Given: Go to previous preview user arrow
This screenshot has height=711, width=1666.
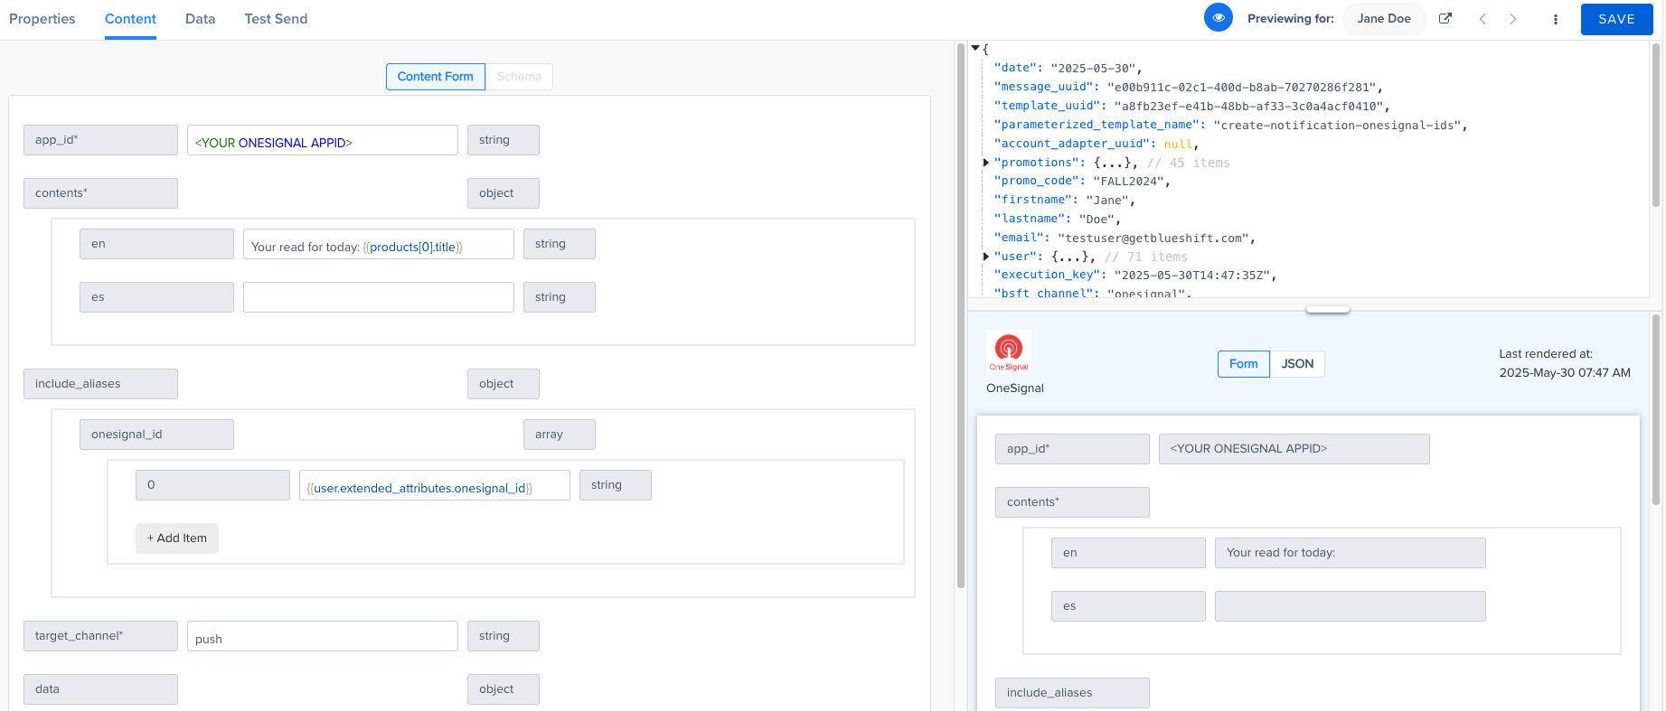Looking at the screenshot, I should [x=1482, y=19].
